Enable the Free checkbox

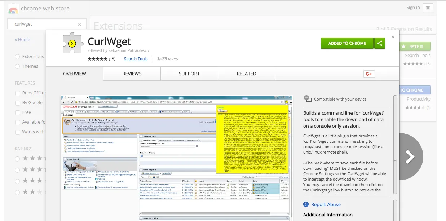[x=17, y=112]
